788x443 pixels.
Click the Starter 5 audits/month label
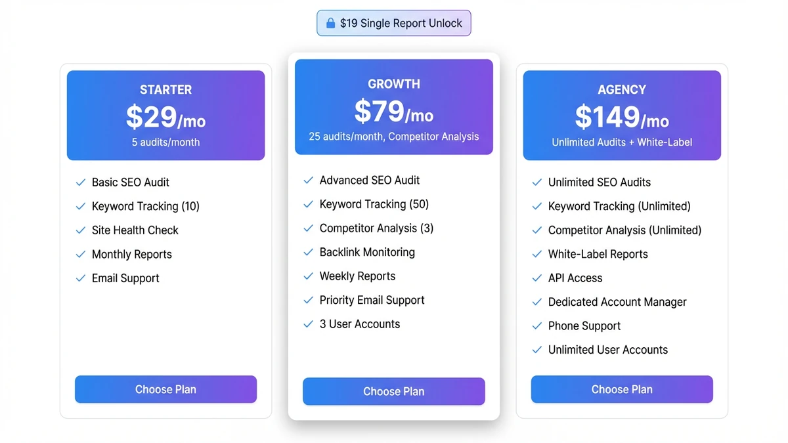coord(165,142)
